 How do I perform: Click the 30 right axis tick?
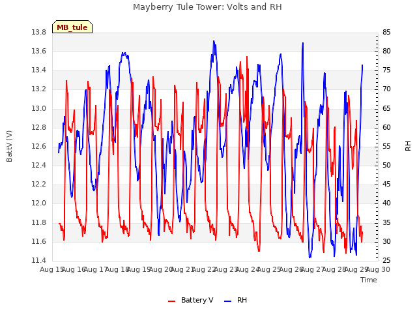click(386, 242)
